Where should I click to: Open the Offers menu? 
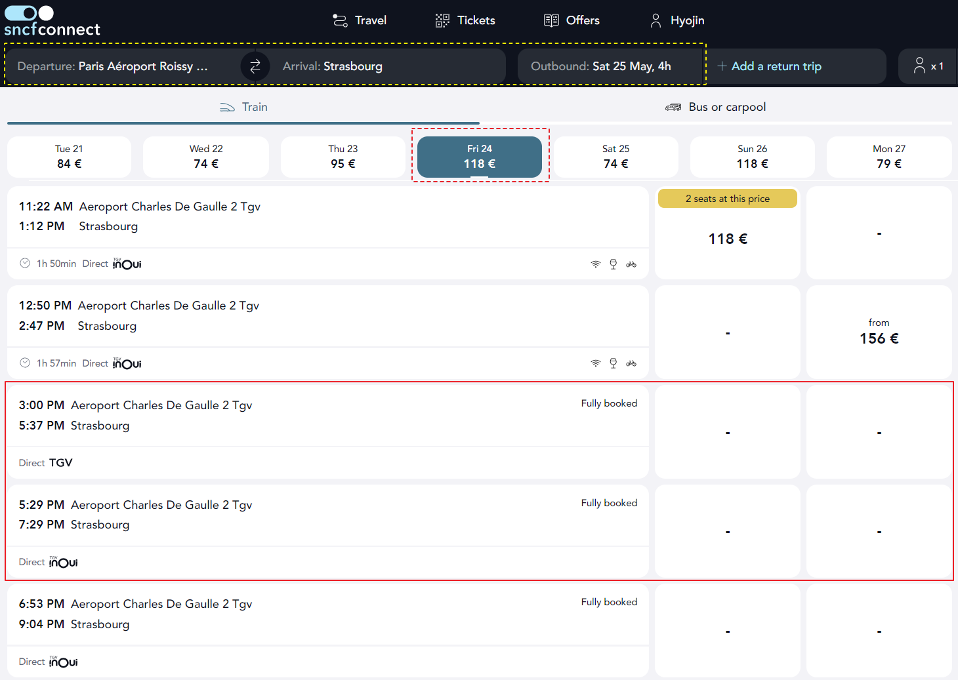pos(572,20)
